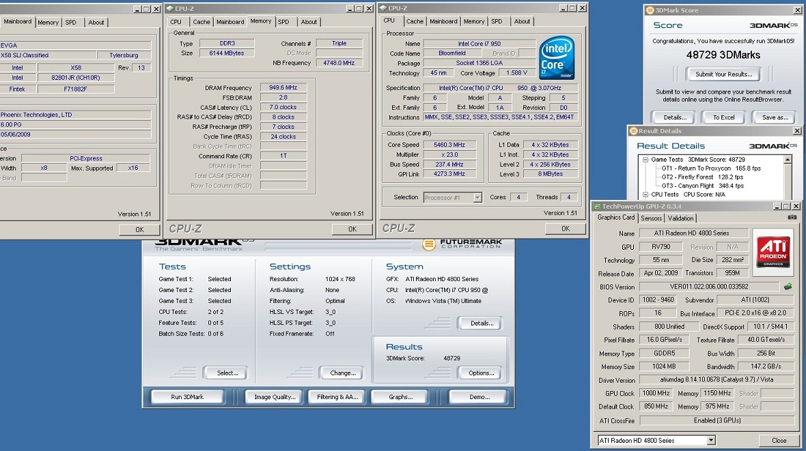Click the Intel Core i7 logo in CPU-Z
The height and width of the screenshot is (451, 806).
tap(557, 57)
